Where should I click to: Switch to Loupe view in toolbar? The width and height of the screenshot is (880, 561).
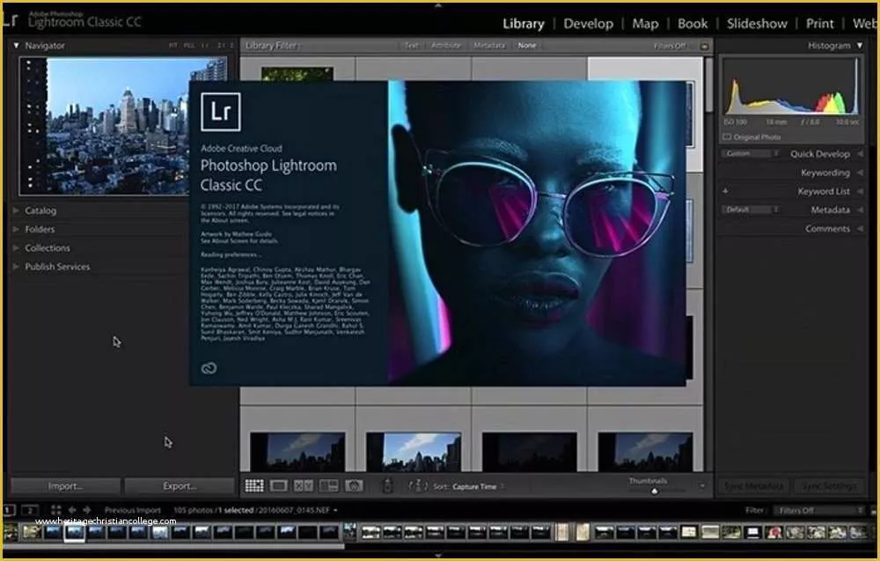[279, 486]
